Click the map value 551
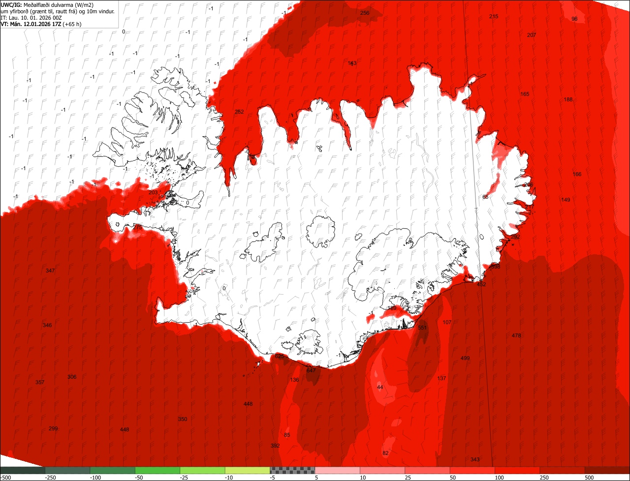The image size is (630, 481). pyautogui.click(x=422, y=328)
